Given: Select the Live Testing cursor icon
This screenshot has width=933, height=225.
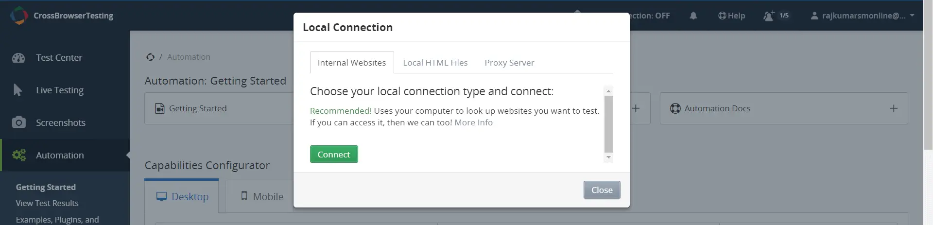Looking at the screenshot, I should (x=17, y=90).
